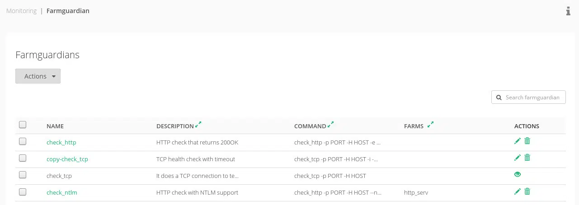Go to the Monitoring breadcrumb
This screenshot has height=205, width=579.
pyautogui.click(x=21, y=11)
